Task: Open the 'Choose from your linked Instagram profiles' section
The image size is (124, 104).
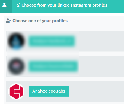Action: pyautogui.click(x=62, y=5)
